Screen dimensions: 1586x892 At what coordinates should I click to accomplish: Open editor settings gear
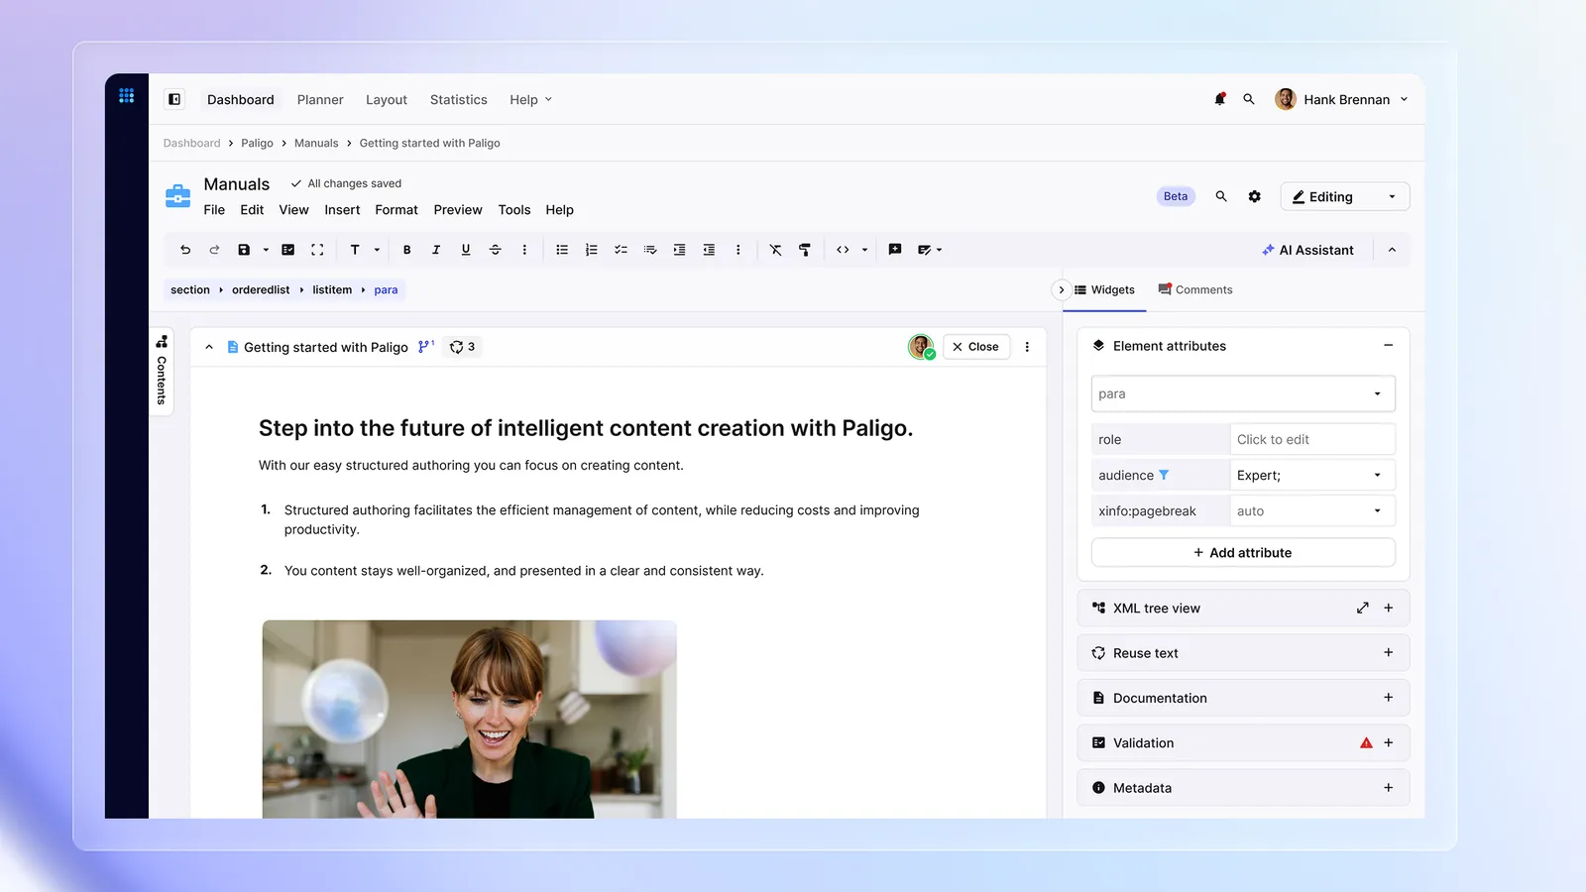point(1255,196)
